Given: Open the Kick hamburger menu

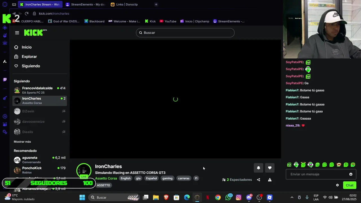Looking at the screenshot, I should (17, 33).
